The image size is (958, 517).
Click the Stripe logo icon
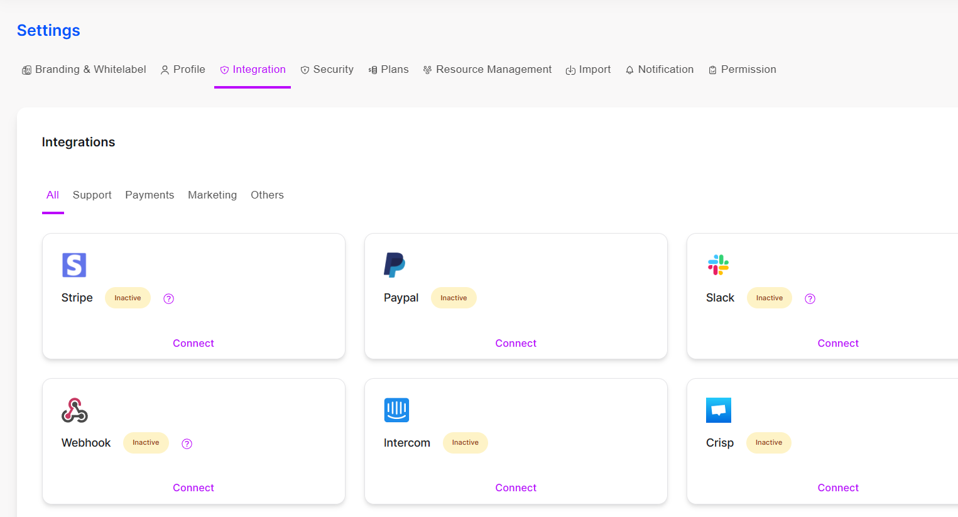tap(74, 264)
